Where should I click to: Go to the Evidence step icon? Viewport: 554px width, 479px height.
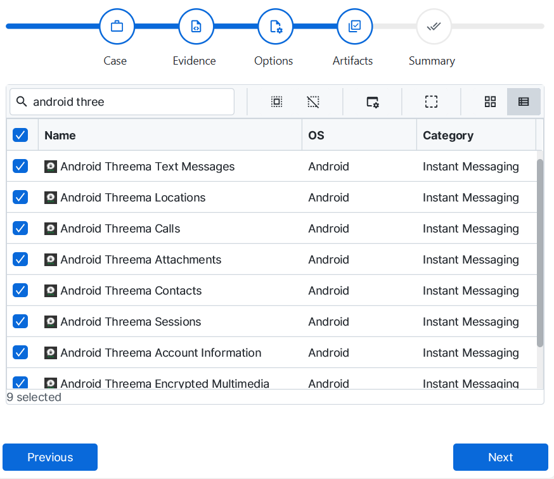(196, 27)
